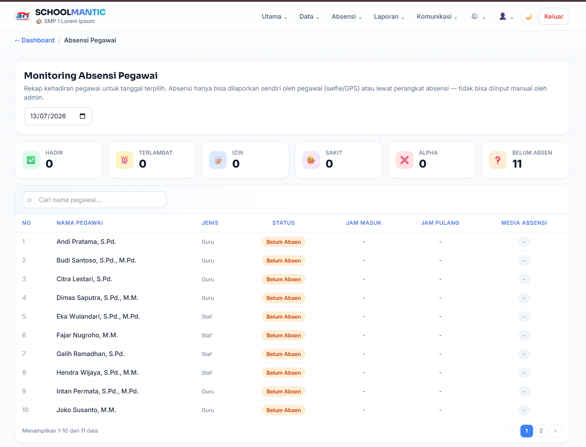586x447 pixels.
Task: Click the Sakit sick face icon
Action: coord(311,160)
